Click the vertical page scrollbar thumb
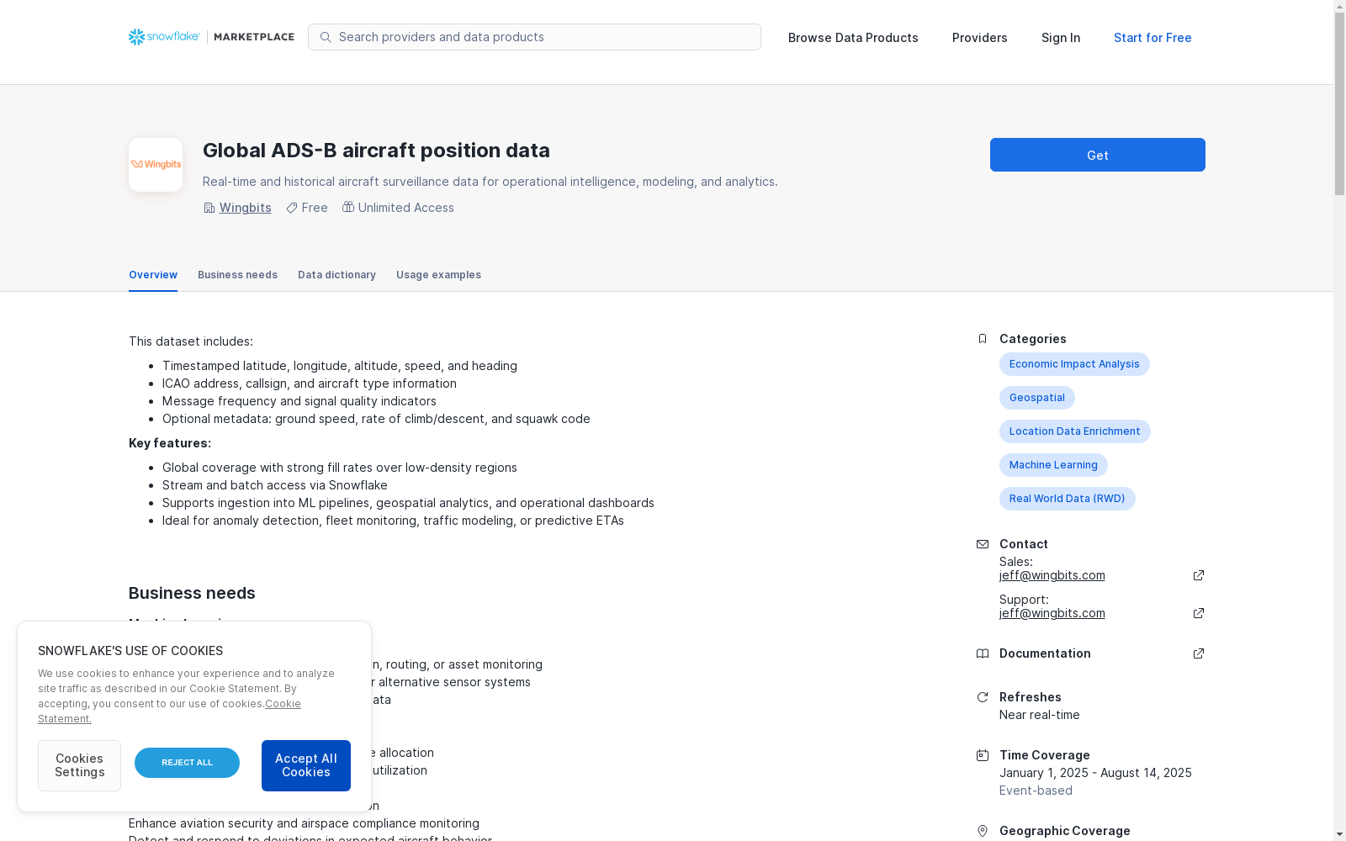The width and height of the screenshot is (1346, 841). point(1339,105)
